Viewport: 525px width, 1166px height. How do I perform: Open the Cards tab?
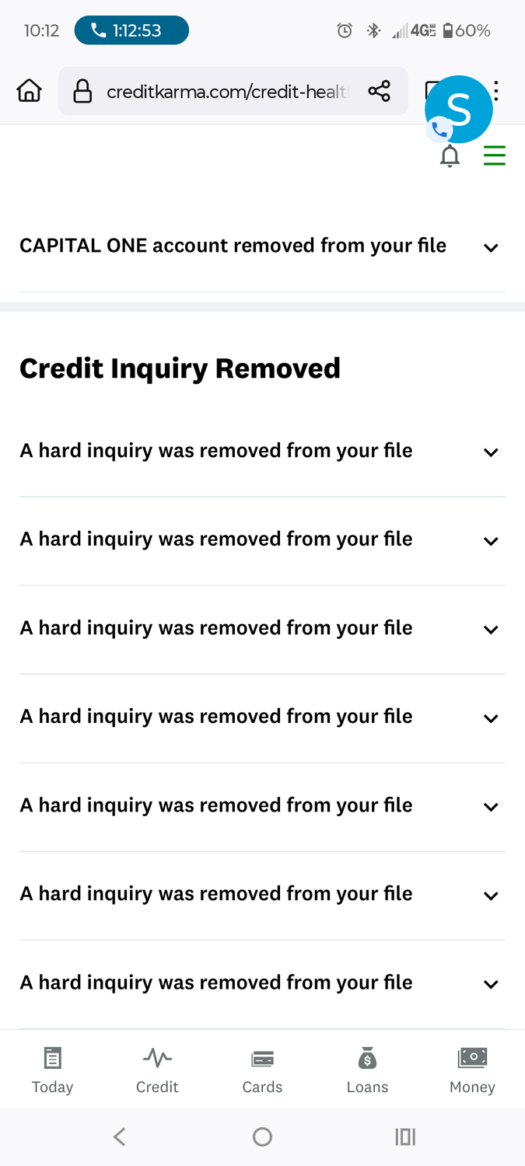262,1070
